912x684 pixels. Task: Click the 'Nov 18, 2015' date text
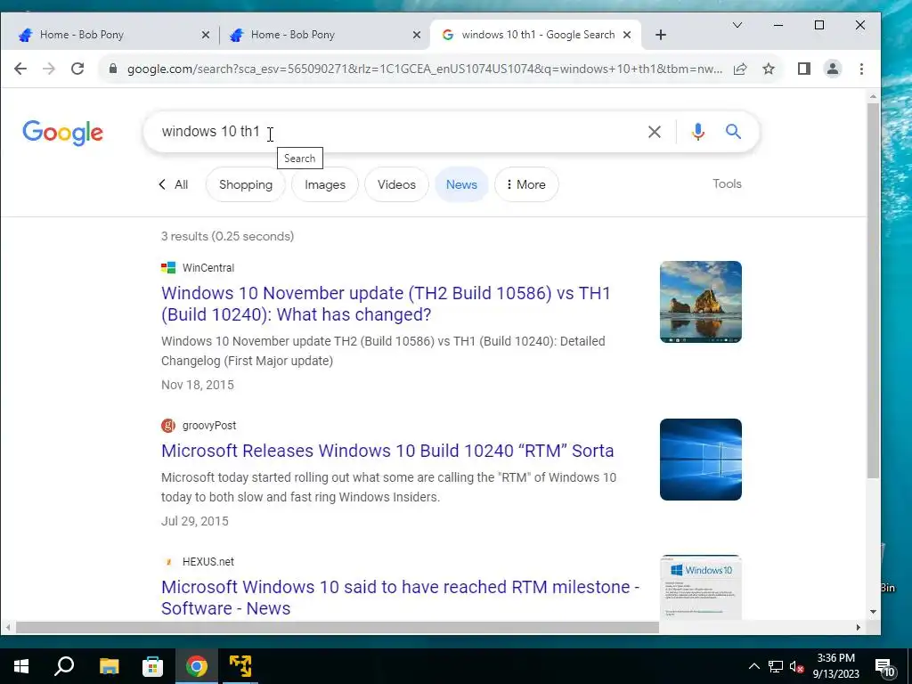click(197, 385)
